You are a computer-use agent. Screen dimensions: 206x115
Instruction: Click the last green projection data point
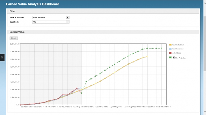[161, 48]
